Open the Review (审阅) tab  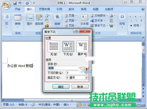tap(84, 9)
